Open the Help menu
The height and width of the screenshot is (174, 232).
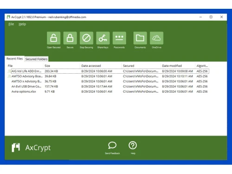tap(22, 24)
